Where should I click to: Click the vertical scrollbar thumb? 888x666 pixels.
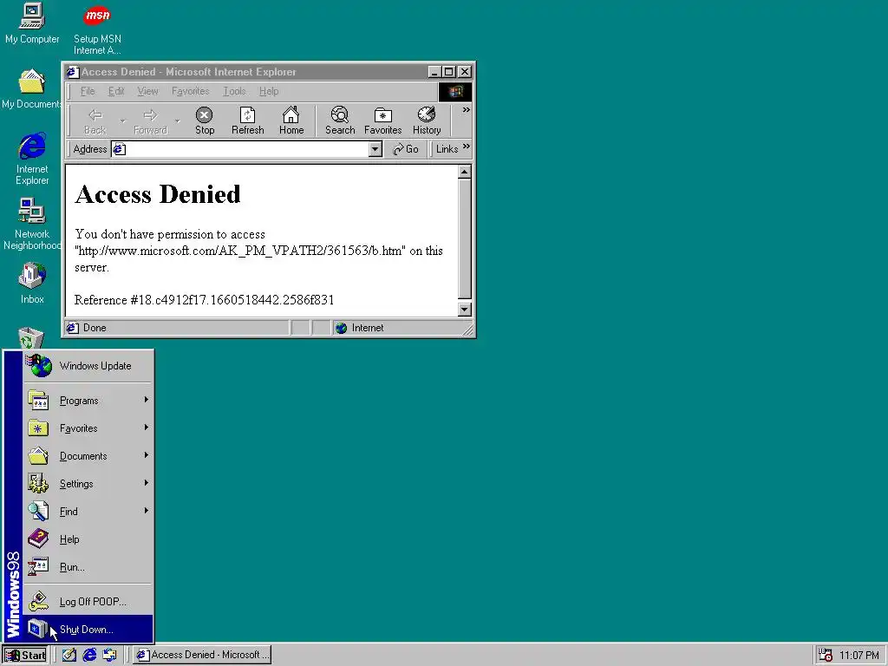click(465, 238)
